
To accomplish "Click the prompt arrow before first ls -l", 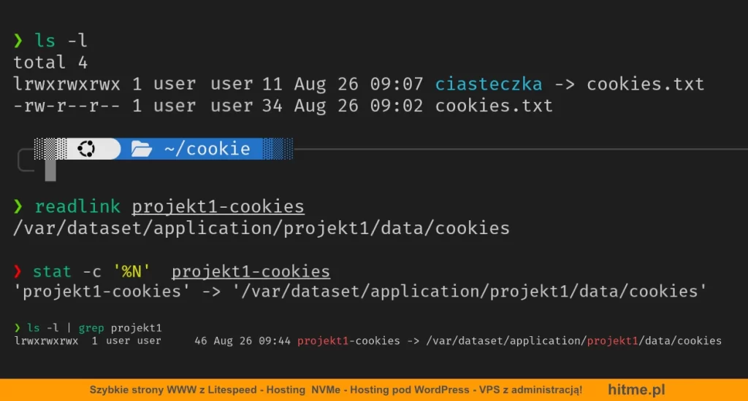I will (18, 42).
